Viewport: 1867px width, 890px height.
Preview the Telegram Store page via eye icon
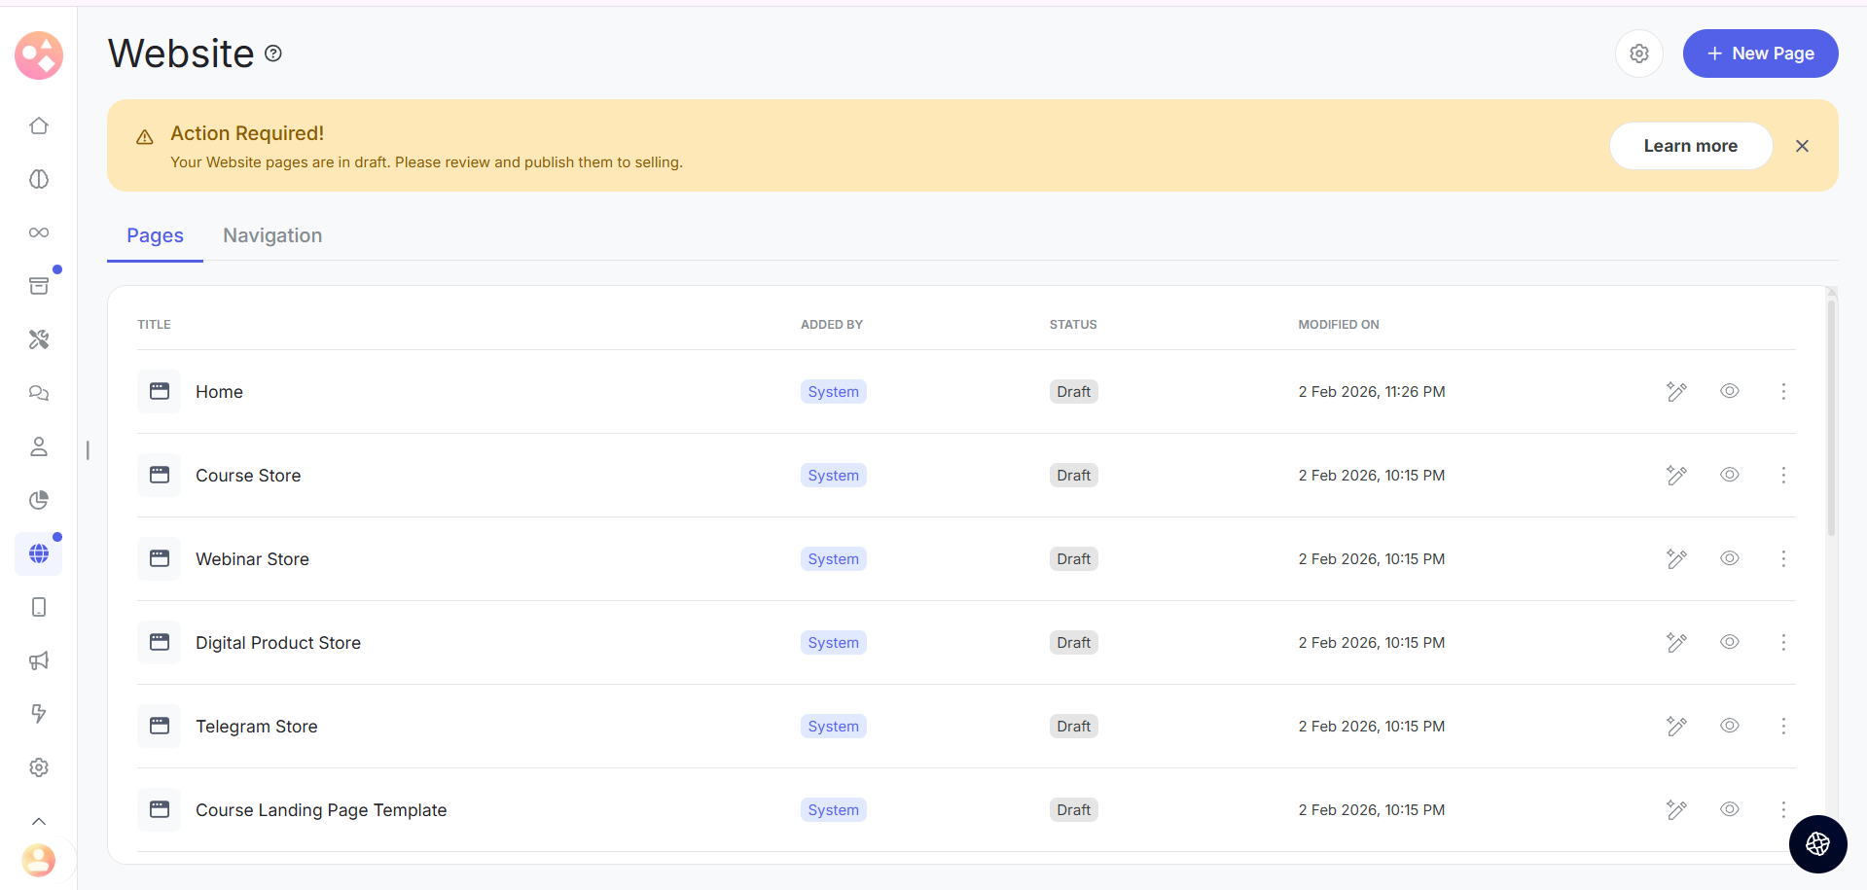pos(1729,726)
